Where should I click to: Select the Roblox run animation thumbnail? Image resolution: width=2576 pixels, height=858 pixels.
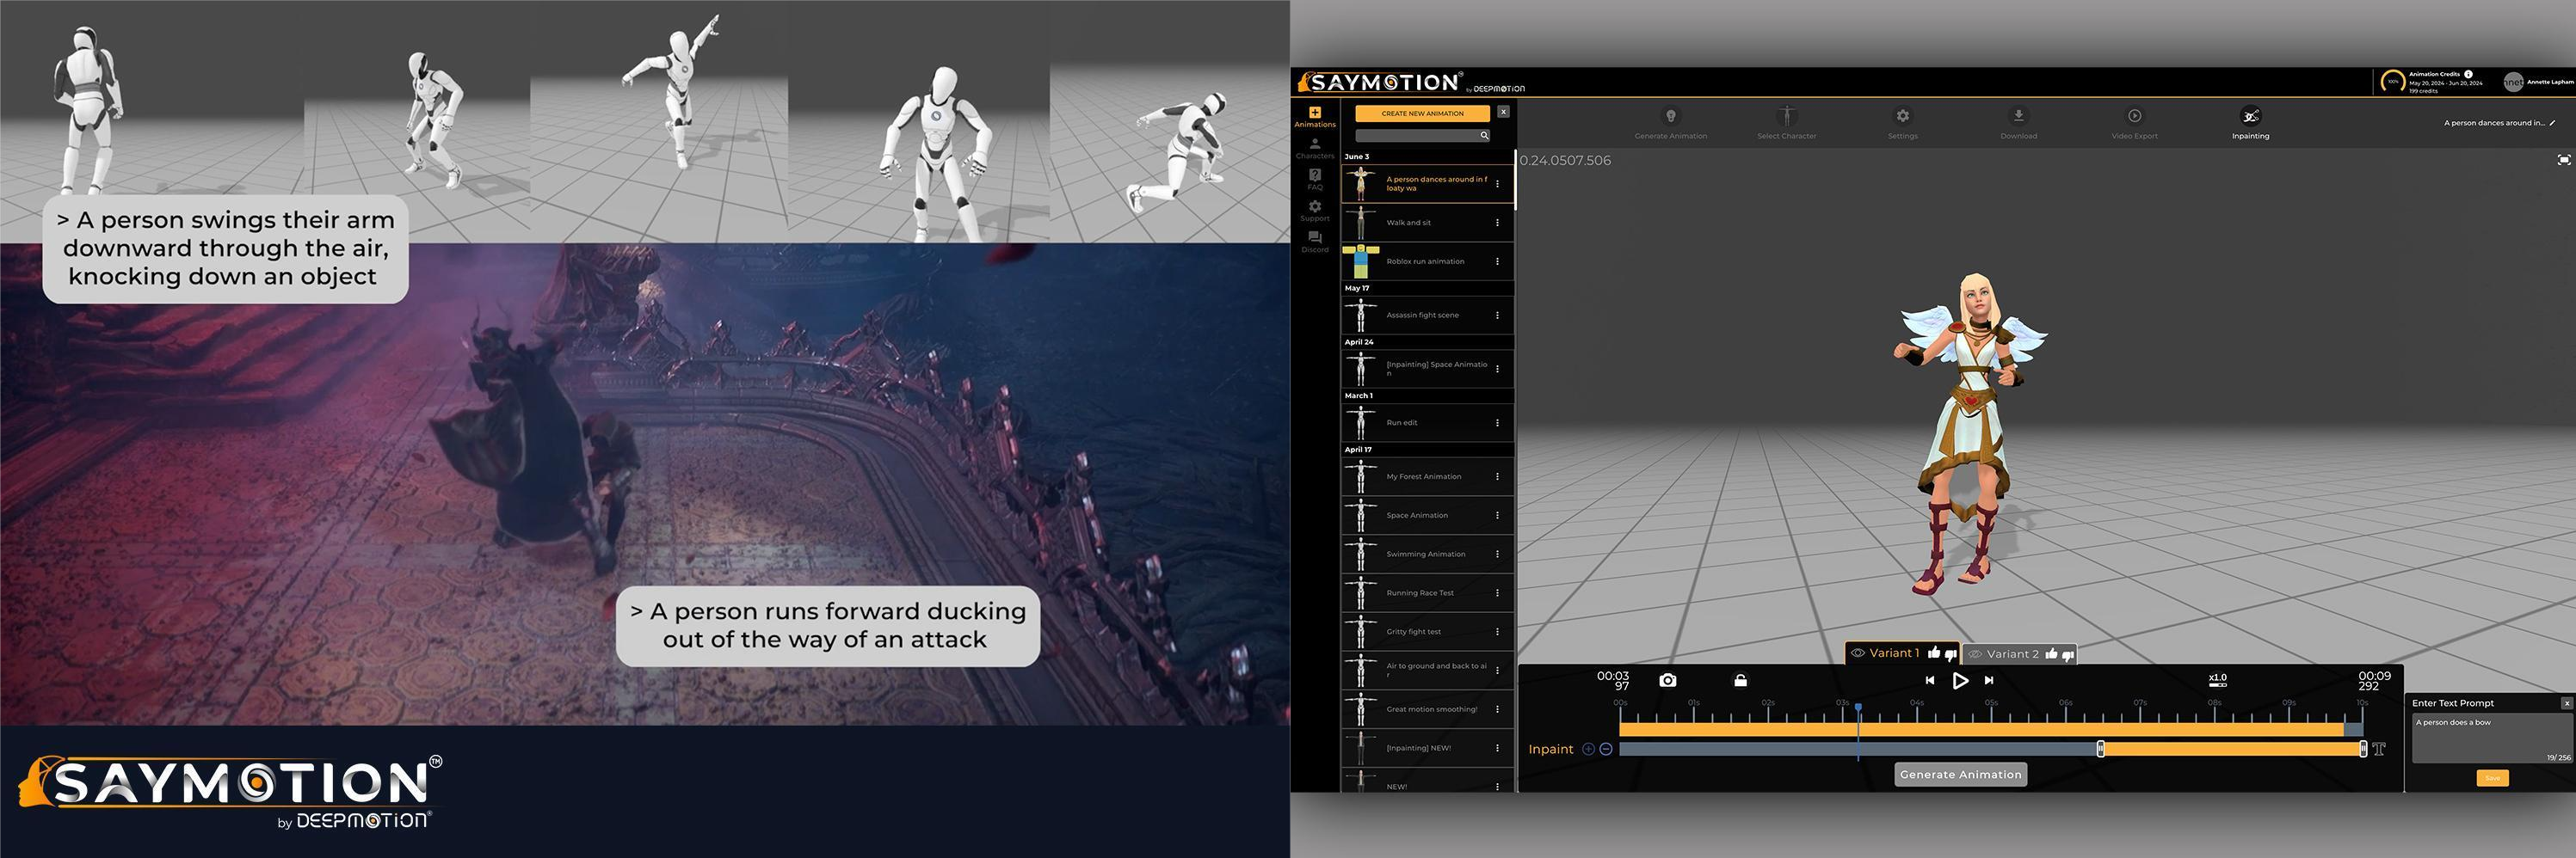(x=1360, y=261)
